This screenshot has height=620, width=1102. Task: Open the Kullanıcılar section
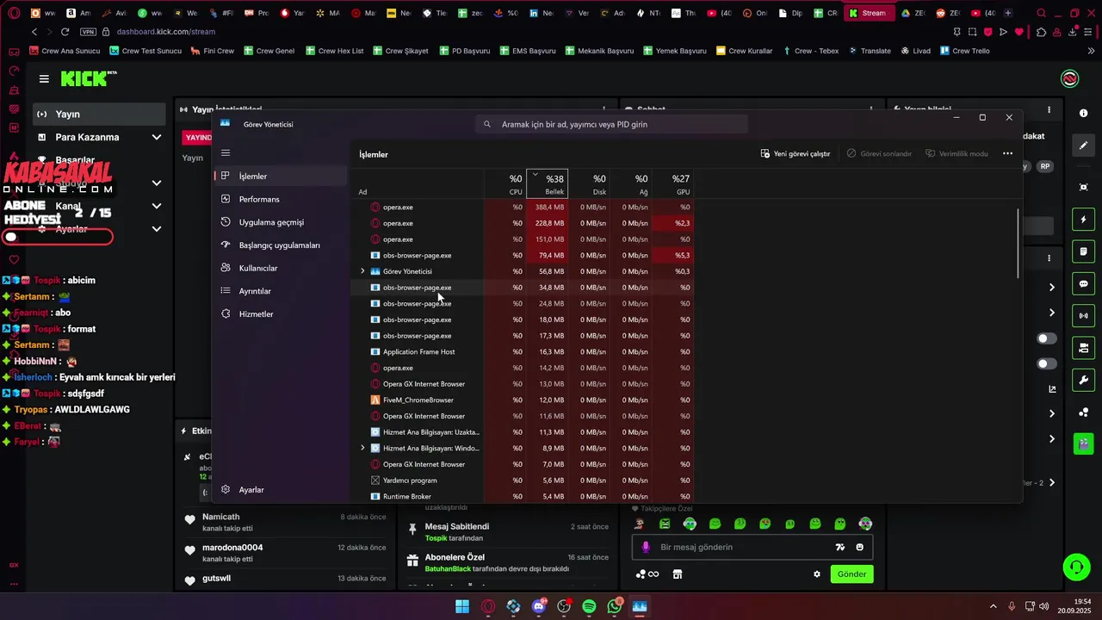[281, 268]
